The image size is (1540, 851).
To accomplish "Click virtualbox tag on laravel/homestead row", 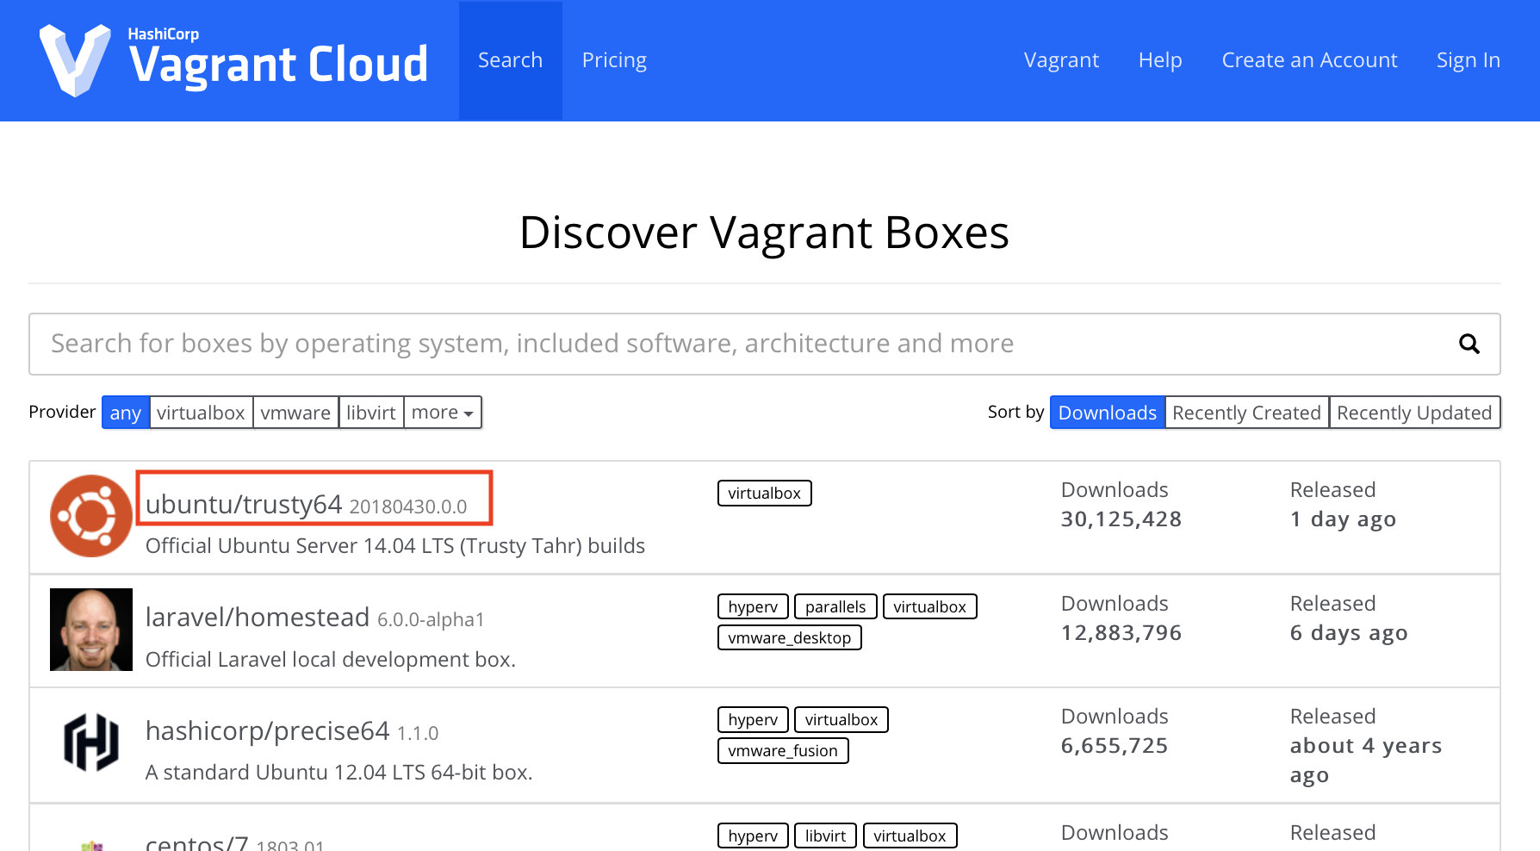I will coord(930,606).
